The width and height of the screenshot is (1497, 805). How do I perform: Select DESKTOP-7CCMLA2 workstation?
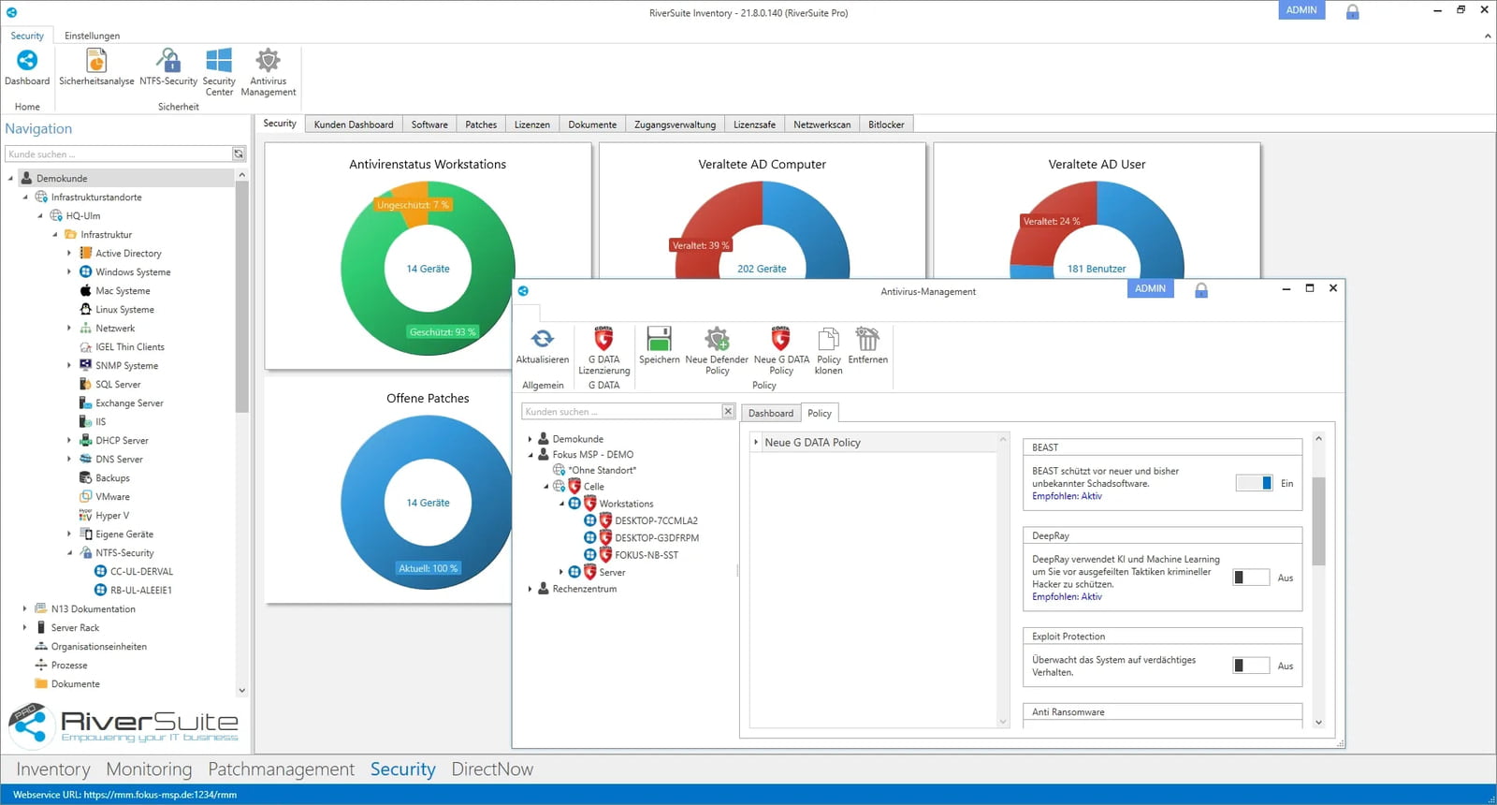click(x=656, y=520)
